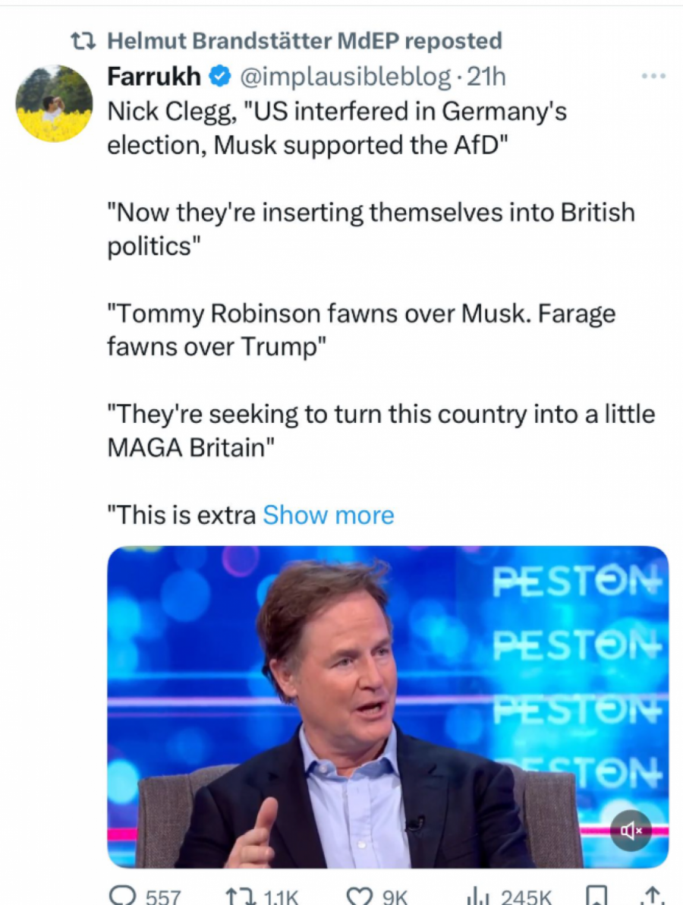Click the @implausibleblog handle
683x905 pixels.
point(344,76)
